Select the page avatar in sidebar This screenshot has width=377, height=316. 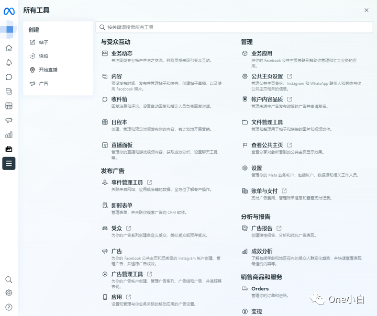click(9, 29)
